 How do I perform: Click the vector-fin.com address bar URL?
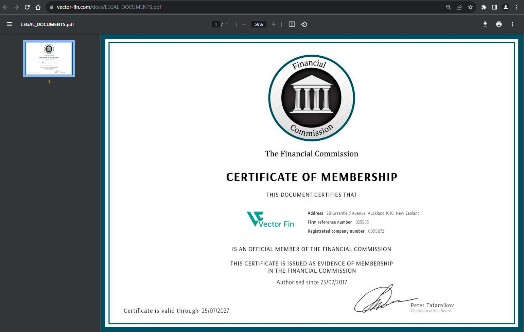point(109,7)
